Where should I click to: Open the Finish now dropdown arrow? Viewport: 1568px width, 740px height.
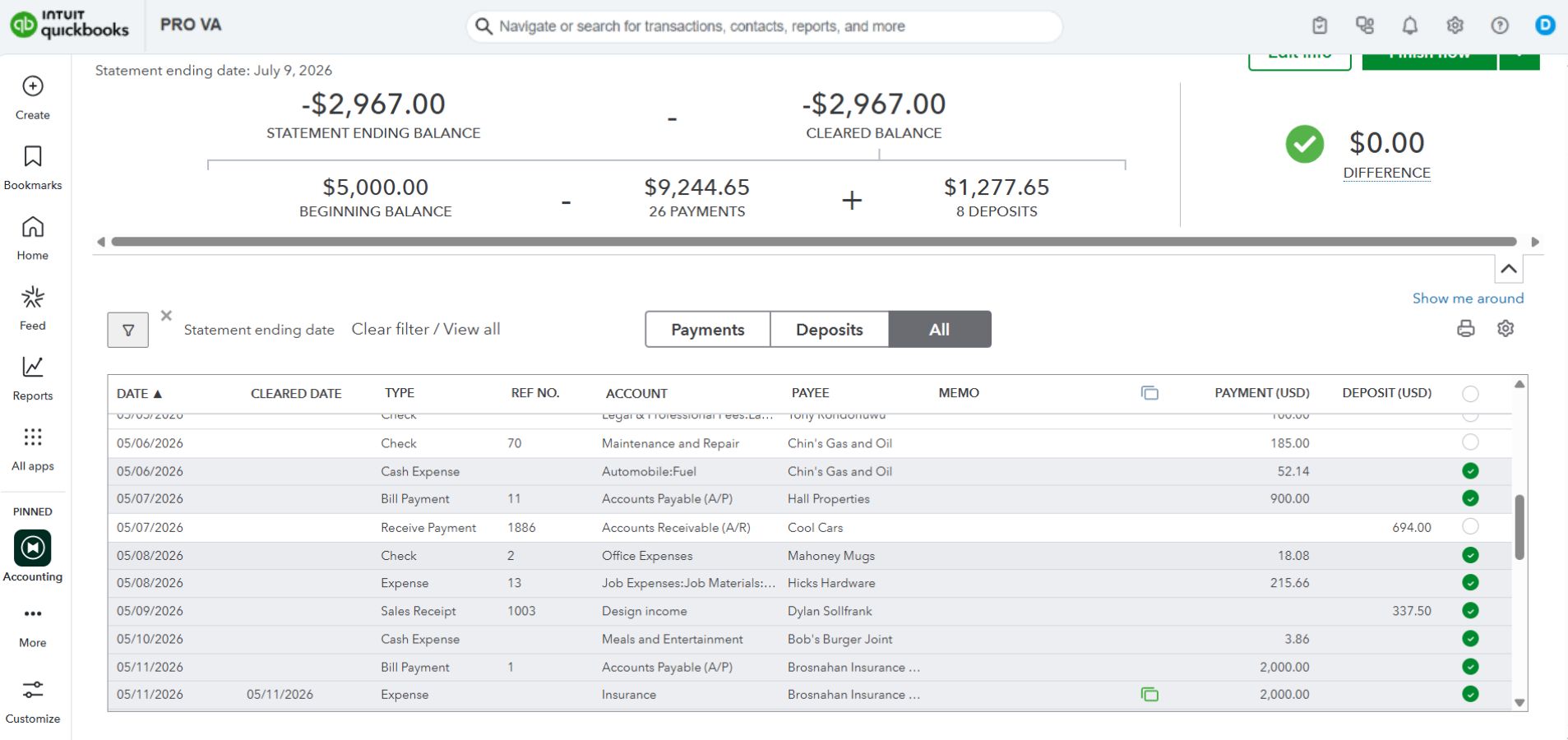pyautogui.click(x=1519, y=60)
